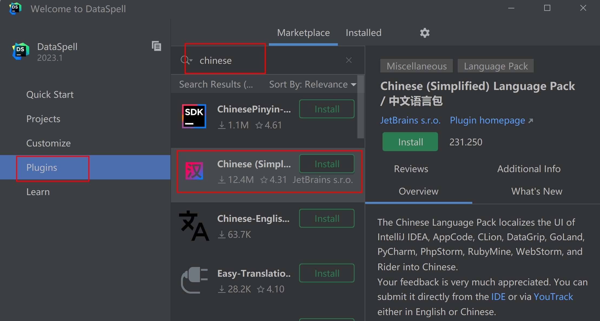
Task: Click version number 231.250
Action: 466,142
